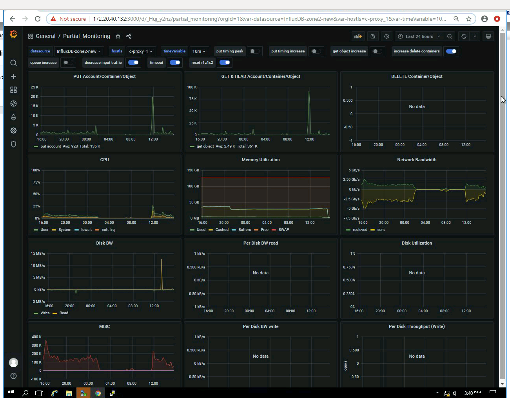Click the put account legend entry
The height and width of the screenshot is (398, 510).
(x=51, y=146)
